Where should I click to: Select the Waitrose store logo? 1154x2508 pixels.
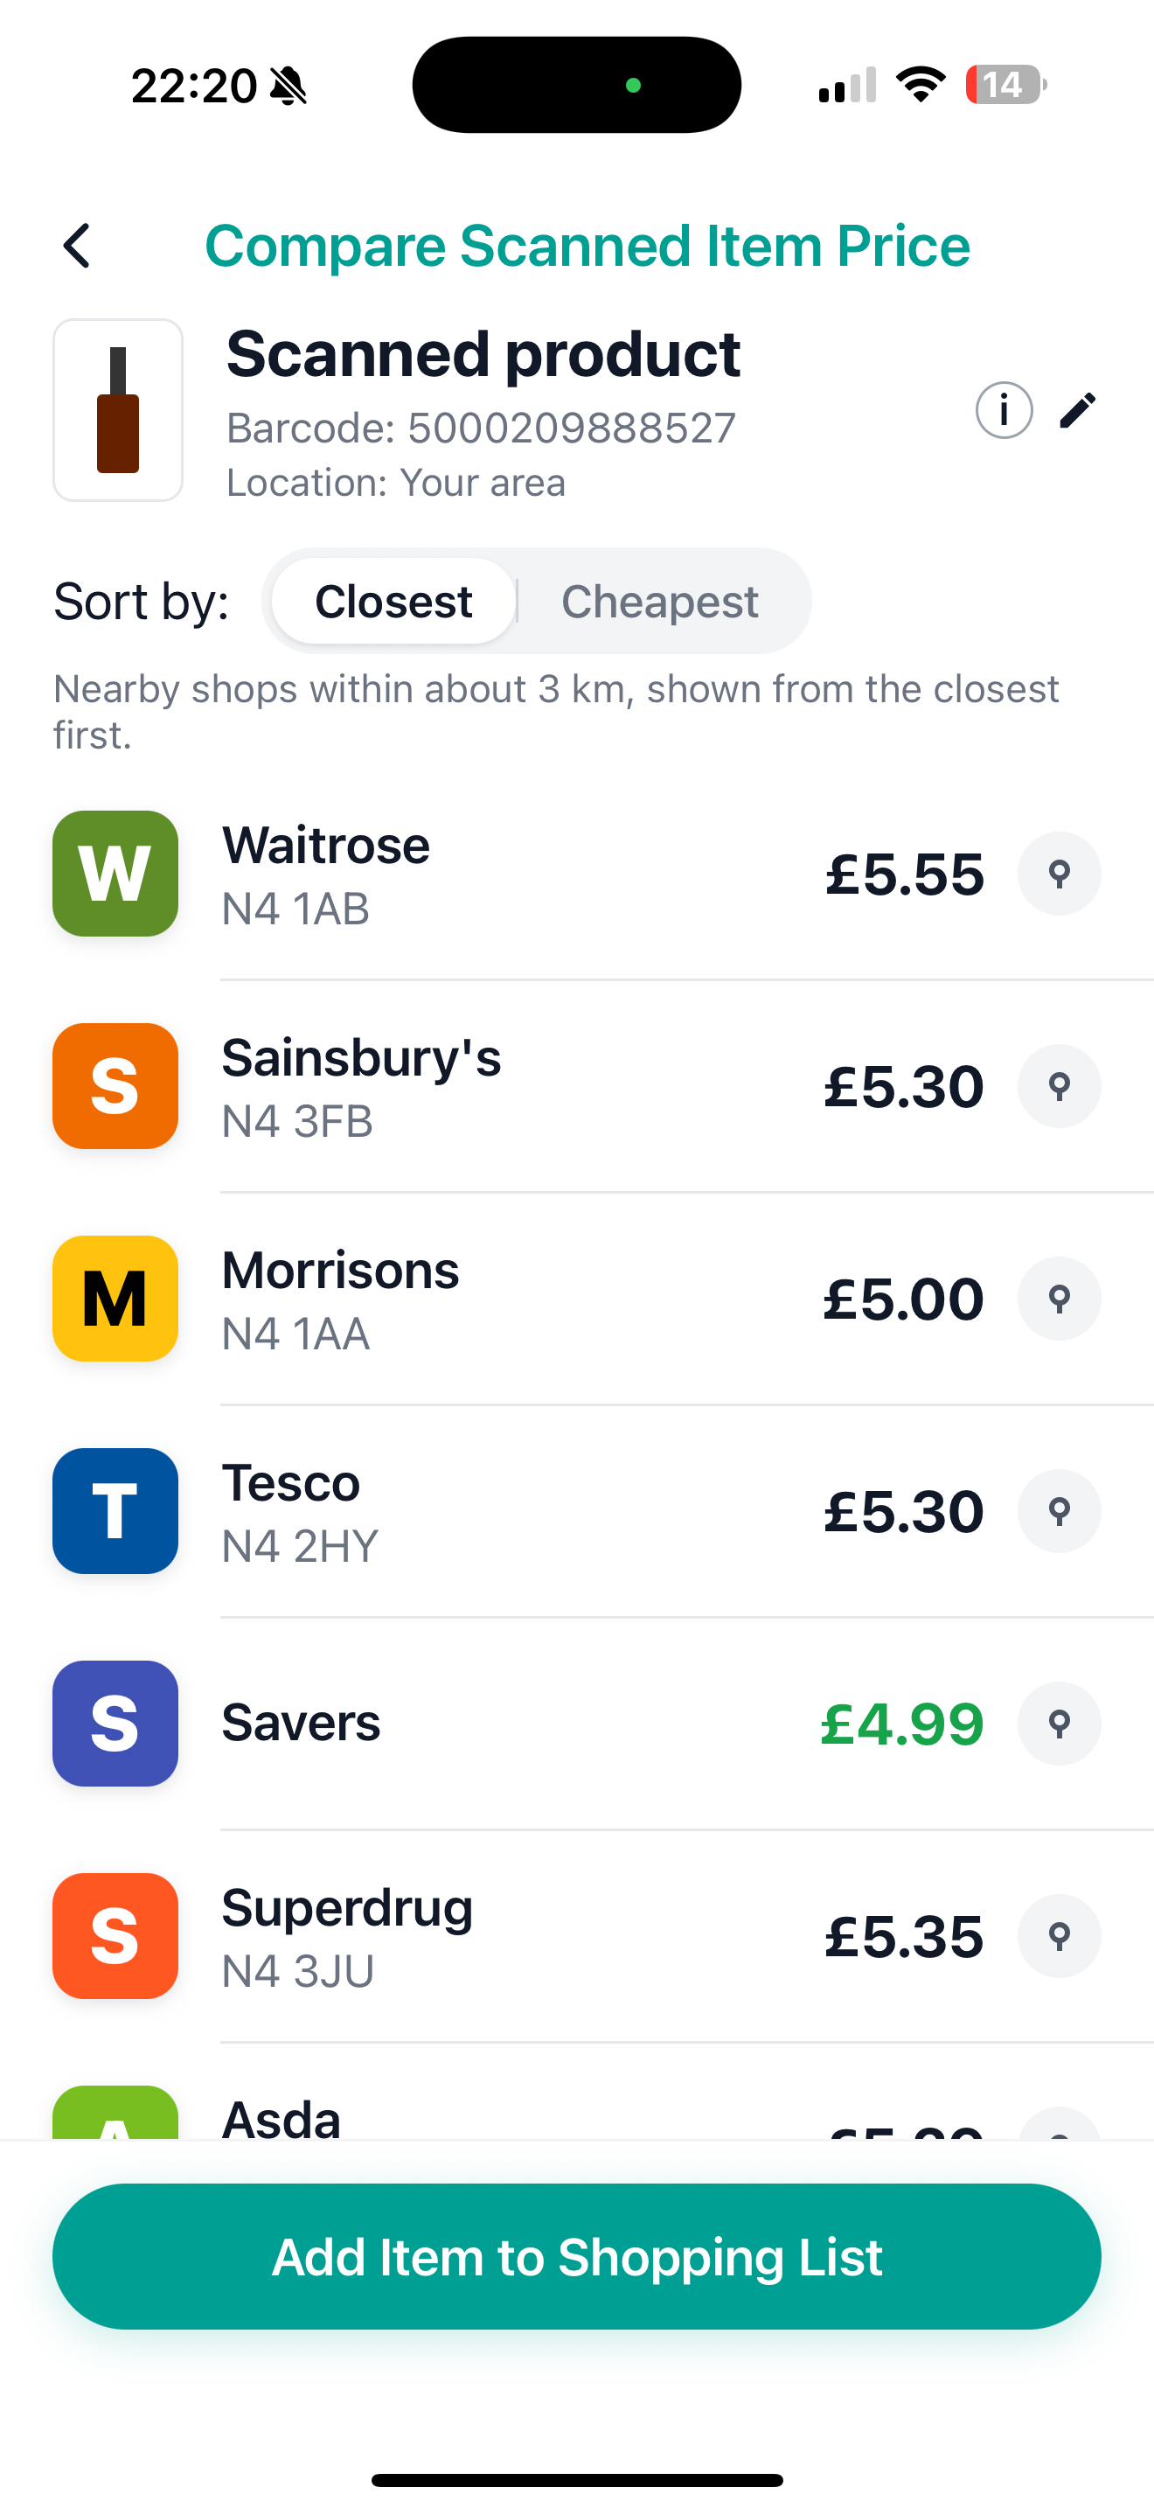tap(114, 874)
